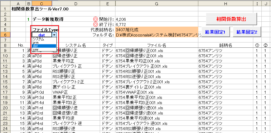Click the システム名 column heading cell
271x133 pixels.
click(x=76, y=45)
